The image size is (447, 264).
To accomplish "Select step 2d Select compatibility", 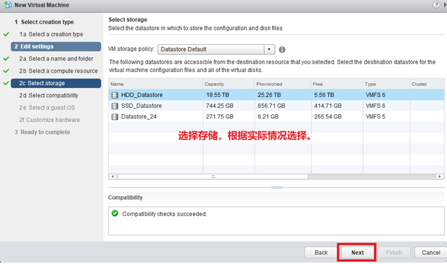I will click(49, 95).
